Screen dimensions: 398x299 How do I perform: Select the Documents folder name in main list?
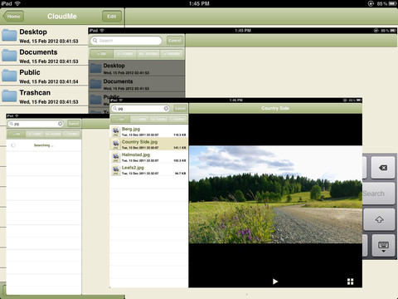point(38,52)
